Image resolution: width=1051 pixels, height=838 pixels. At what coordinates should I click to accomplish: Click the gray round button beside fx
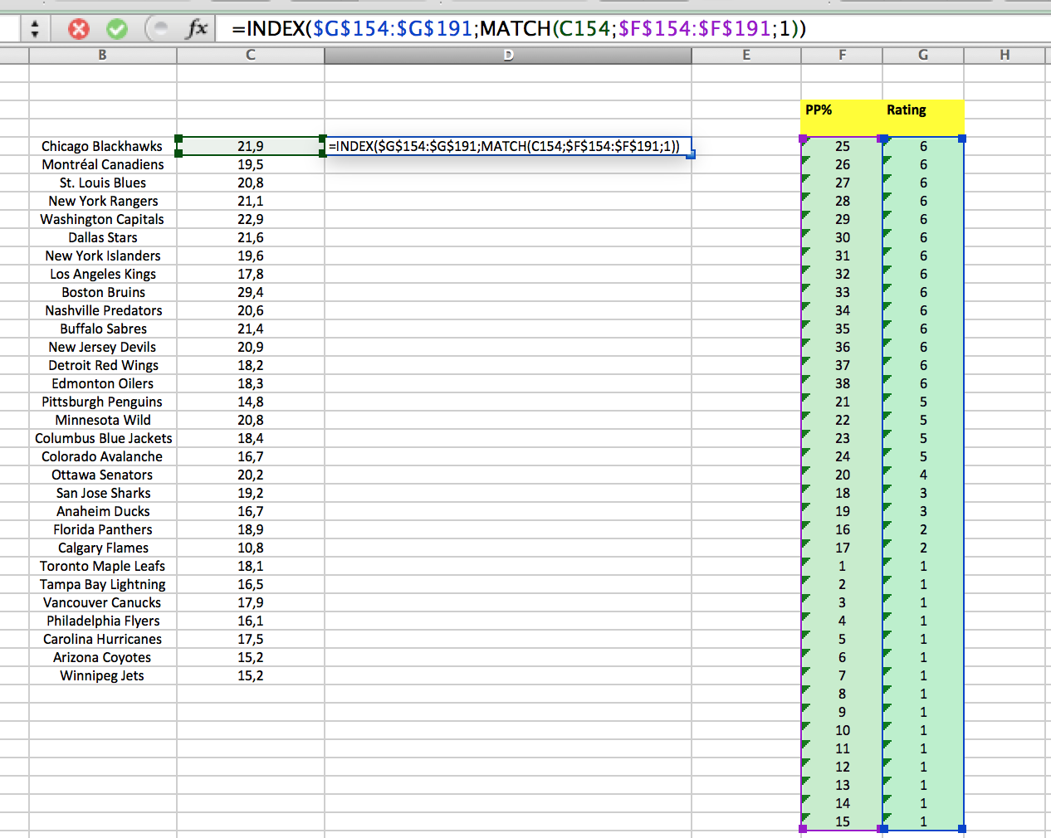click(158, 29)
